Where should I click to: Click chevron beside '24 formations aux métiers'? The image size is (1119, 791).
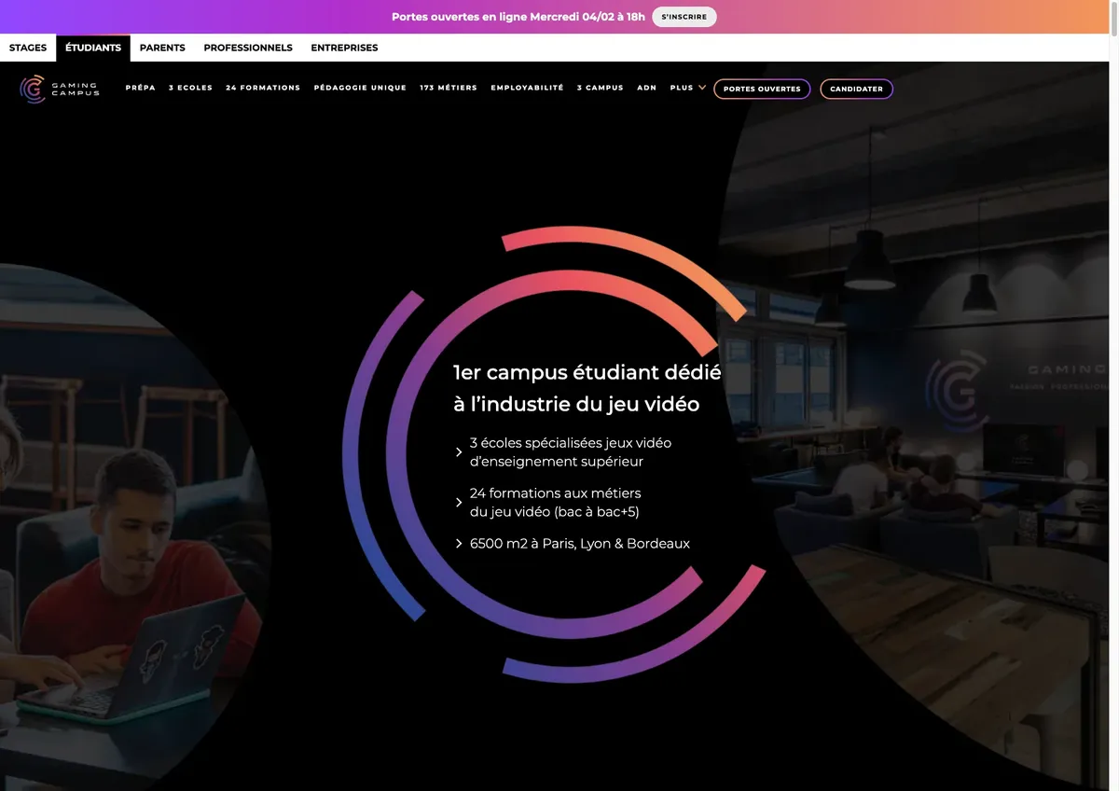[x=459, y=502]
